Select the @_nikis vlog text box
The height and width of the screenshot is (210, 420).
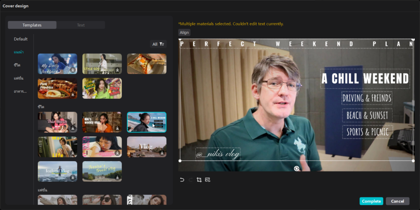click(218, 154)
